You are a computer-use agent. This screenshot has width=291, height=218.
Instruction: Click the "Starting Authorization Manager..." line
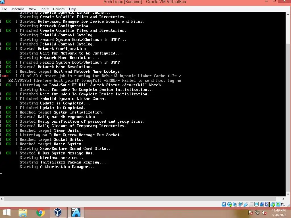(x=57, y=167)
